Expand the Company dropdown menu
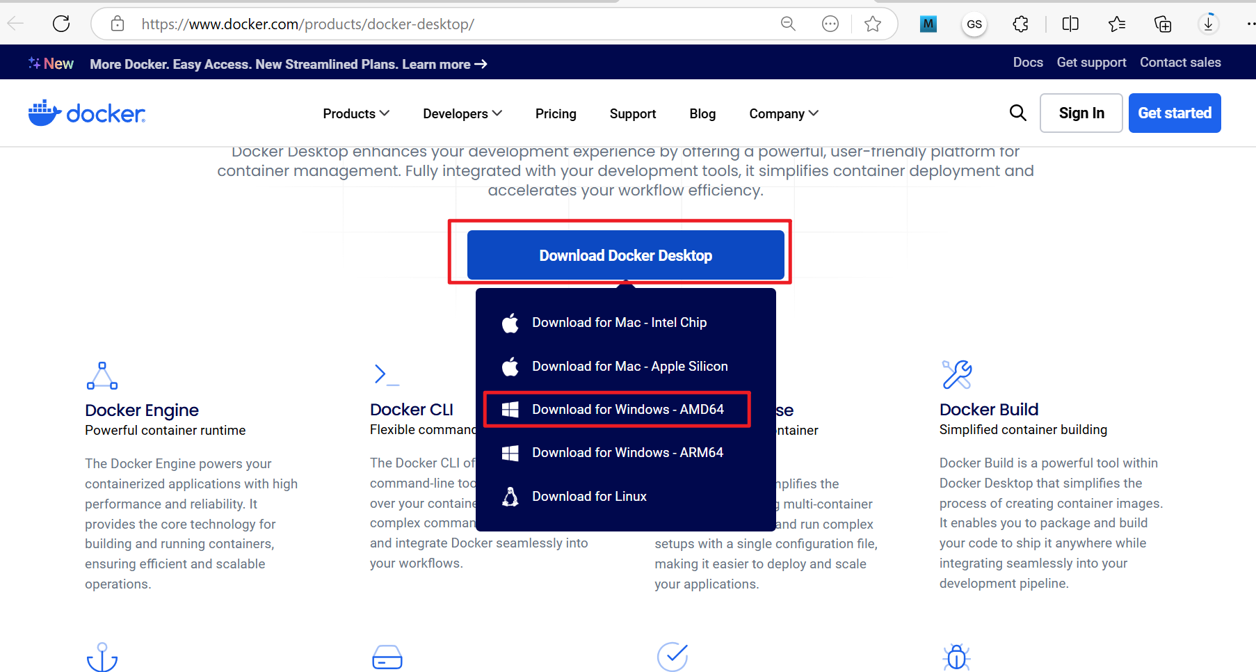This screenshot has width=1256, height=672. (x=784, y=113)
